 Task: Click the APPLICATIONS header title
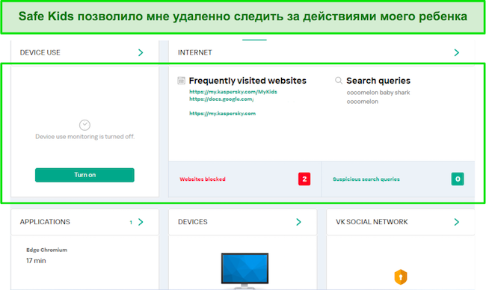tap(45, 222)
